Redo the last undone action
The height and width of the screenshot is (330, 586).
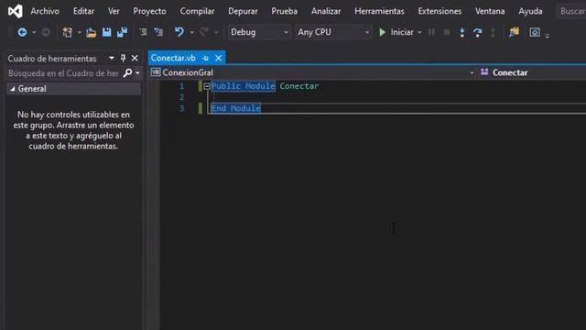click(203, 32)
